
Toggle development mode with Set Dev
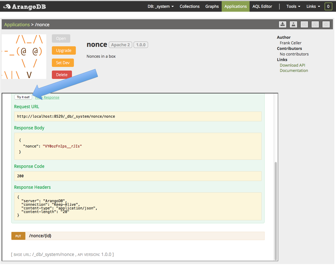click(x=63, y=63)
